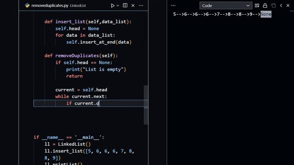The height and width of the screenshot is (165, 294).
Task: Click on 'self.insert_at_end(data)' line
Action: click(x=99, y=42)
